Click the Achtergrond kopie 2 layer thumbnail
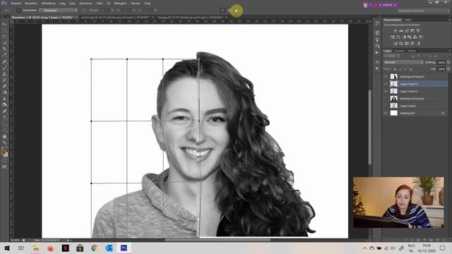 394,99
